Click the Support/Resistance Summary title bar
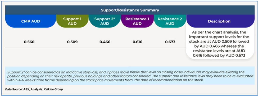 click(130, 10)
